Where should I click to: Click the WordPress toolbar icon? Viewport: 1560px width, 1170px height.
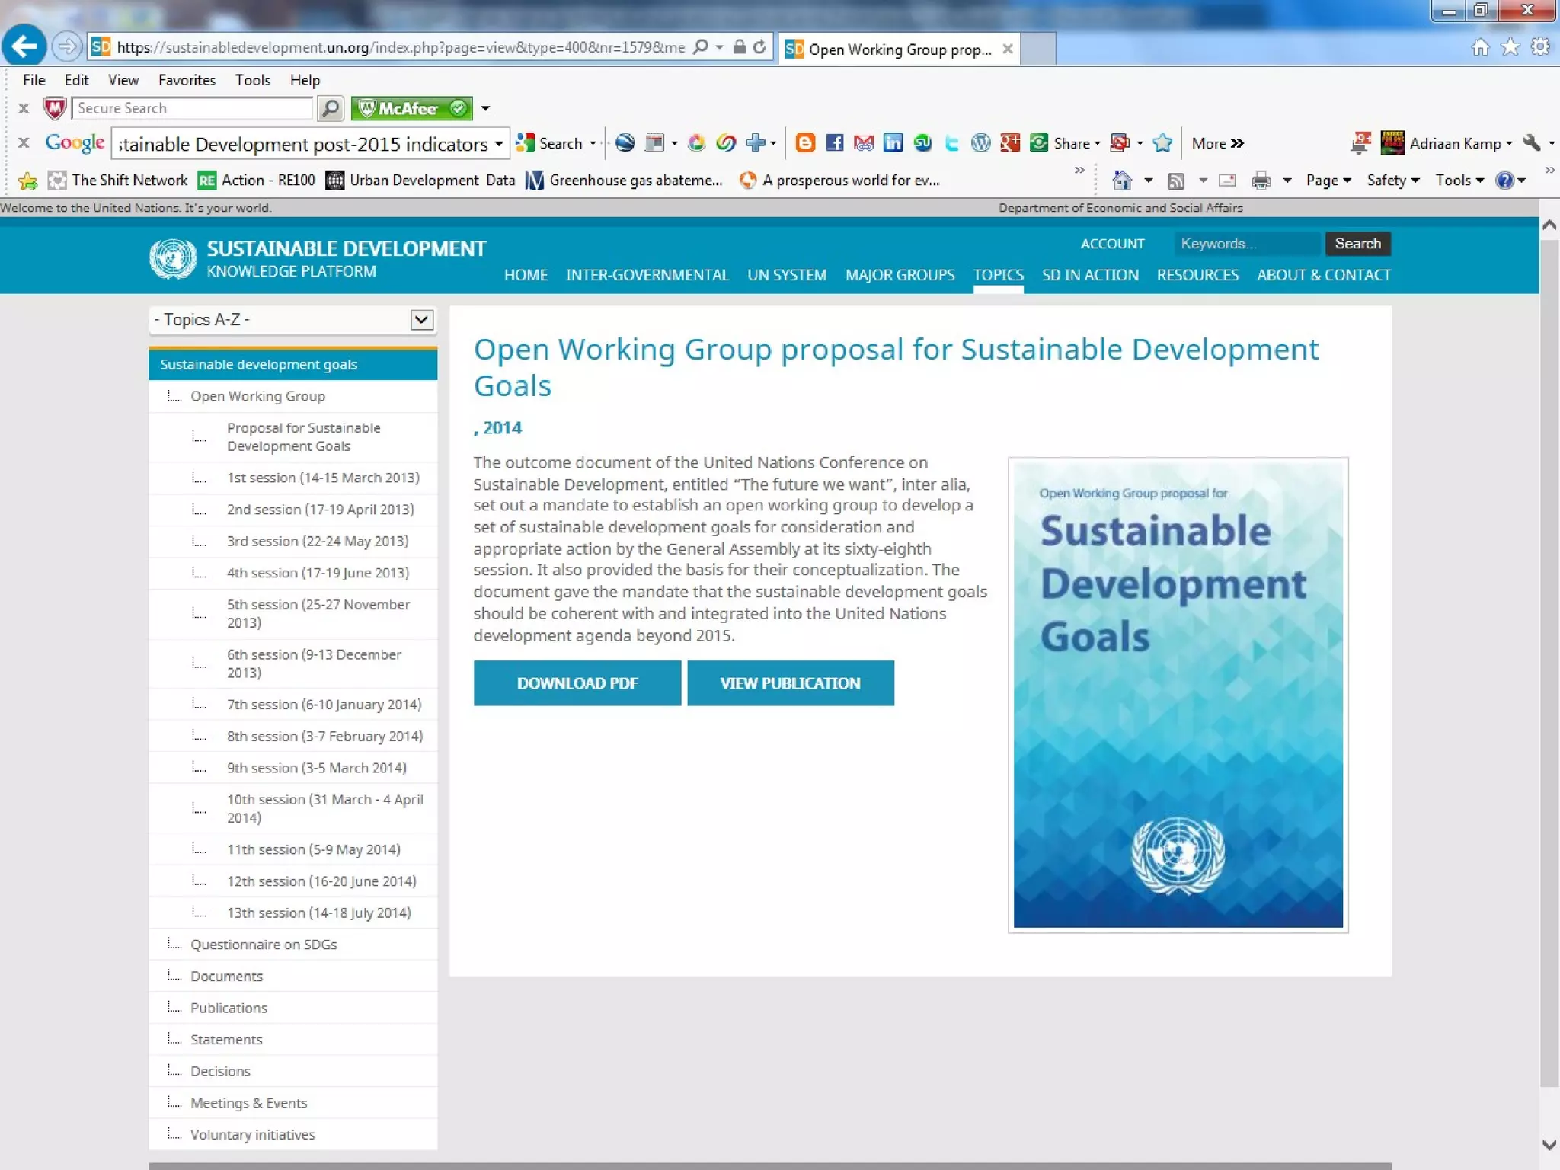pyautogui.click(x=981, y=143)
